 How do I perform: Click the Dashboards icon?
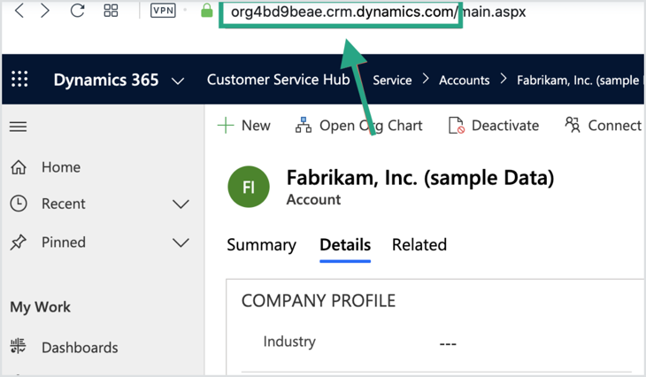[18, 346]
